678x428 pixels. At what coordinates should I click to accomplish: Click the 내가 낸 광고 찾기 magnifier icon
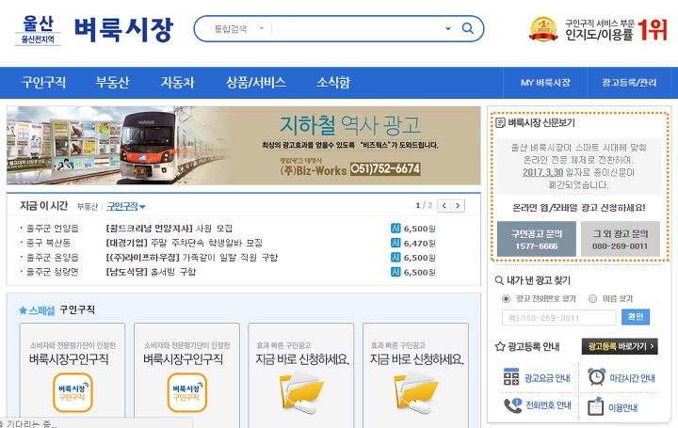coord(499,280)
